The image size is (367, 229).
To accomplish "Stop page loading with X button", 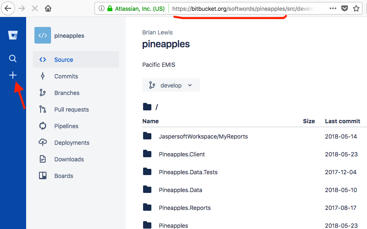I will click(34, 8).
